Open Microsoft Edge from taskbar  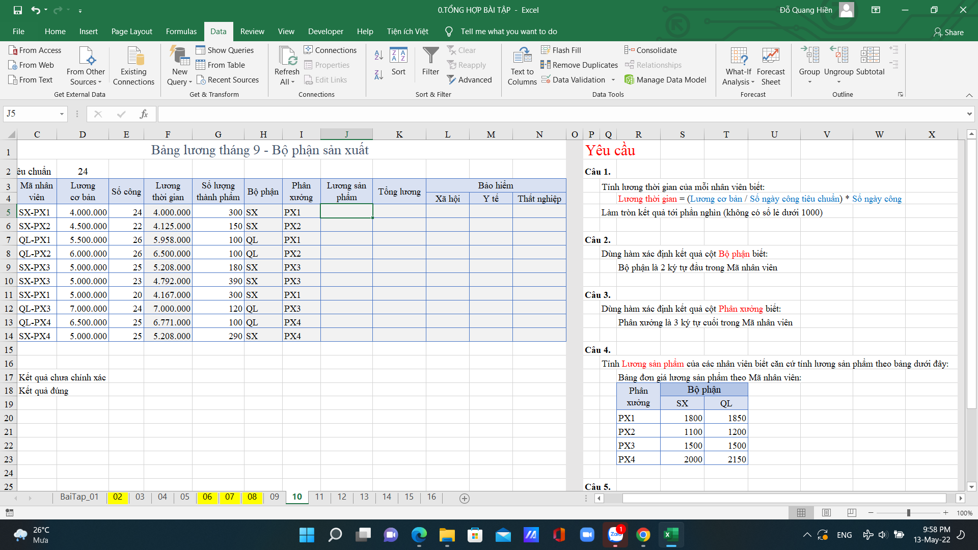click(x=419, y=535)
